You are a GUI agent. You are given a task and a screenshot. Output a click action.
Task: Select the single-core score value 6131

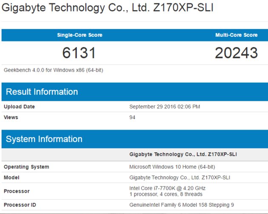pyautogui.click(x=79, y=53)
